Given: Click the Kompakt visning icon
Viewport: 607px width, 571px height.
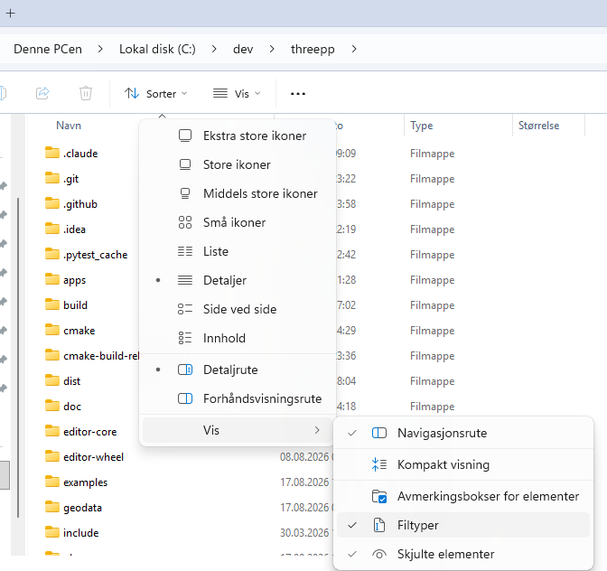Looking at the screenshot, I should 379,464.
